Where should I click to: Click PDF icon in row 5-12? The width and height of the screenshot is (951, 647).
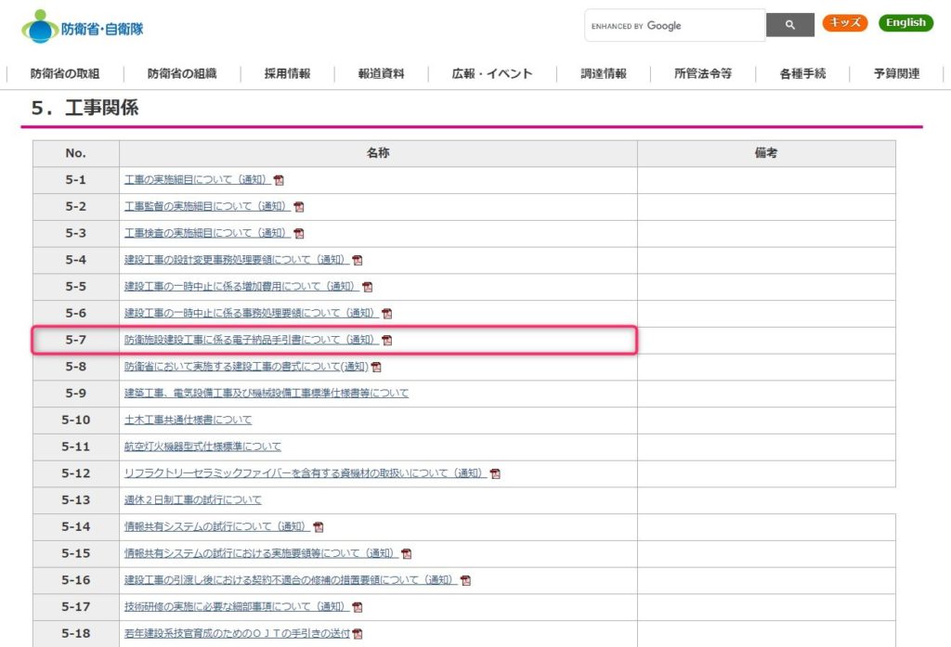[x=495, y=473]
